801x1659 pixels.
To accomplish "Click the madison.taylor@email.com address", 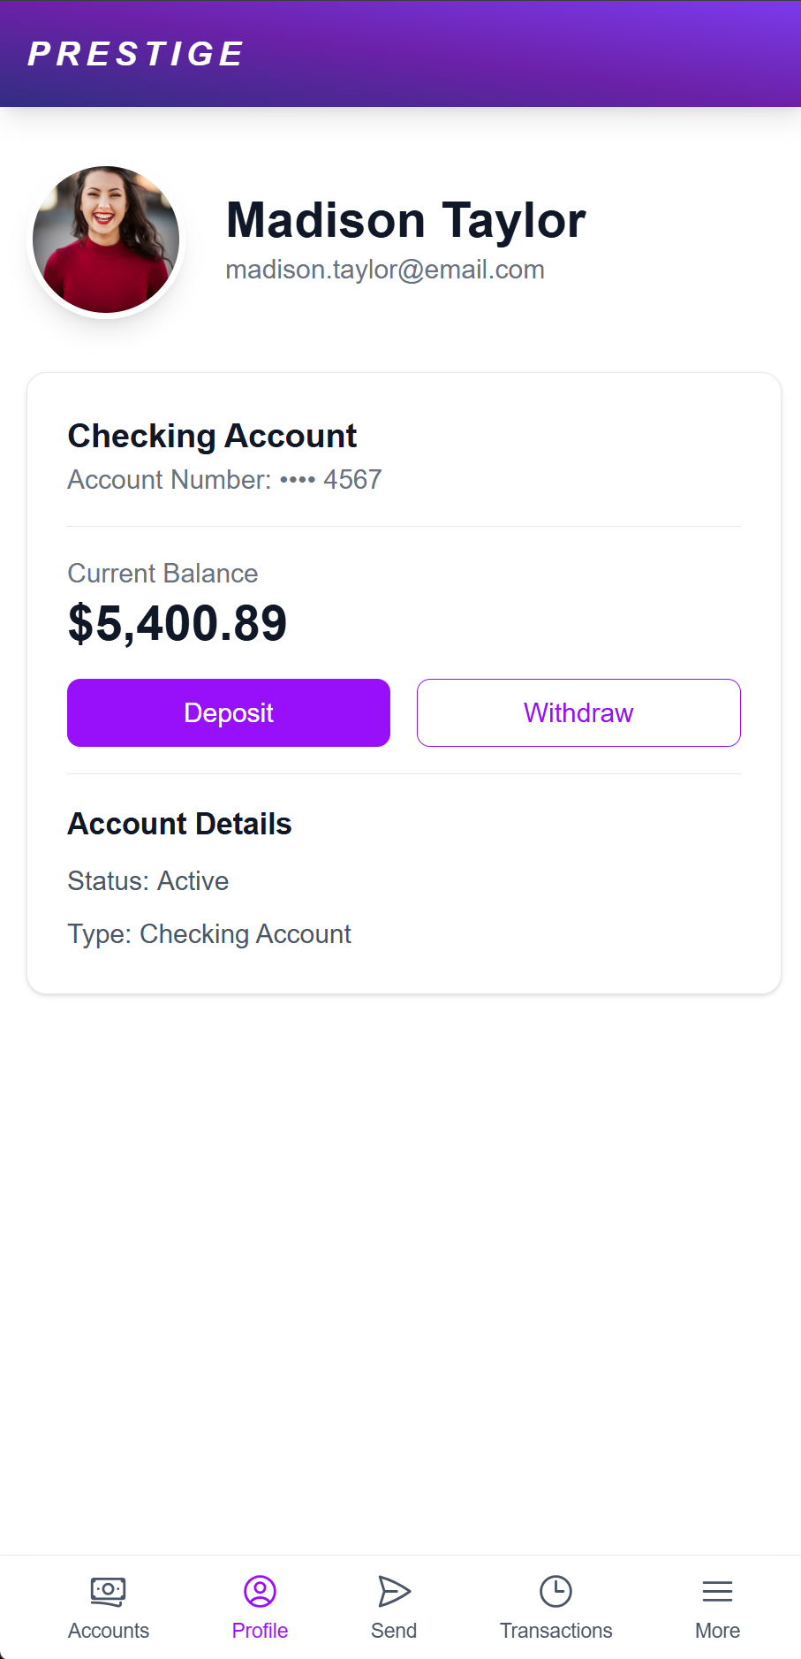I will [385, 270].
